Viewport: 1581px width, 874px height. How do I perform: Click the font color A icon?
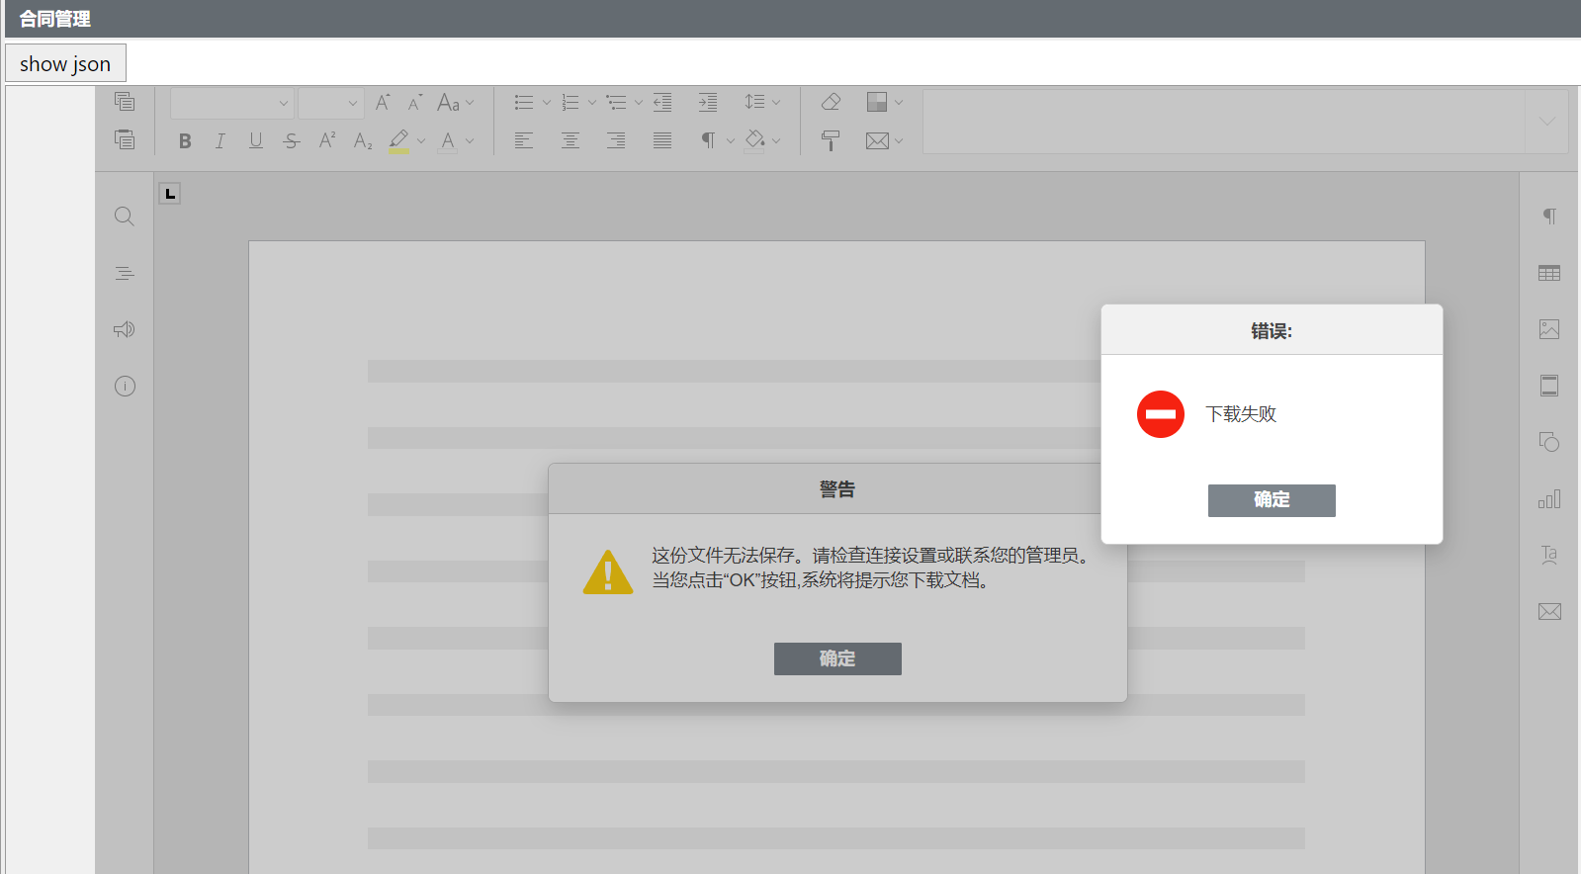coord(448,140)
